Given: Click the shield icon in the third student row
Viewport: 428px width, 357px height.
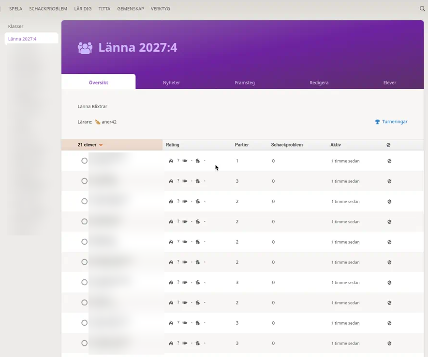Looking at the screenshot, I should click(389, 202).
